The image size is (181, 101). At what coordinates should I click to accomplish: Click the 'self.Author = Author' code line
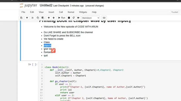point(68,73)
